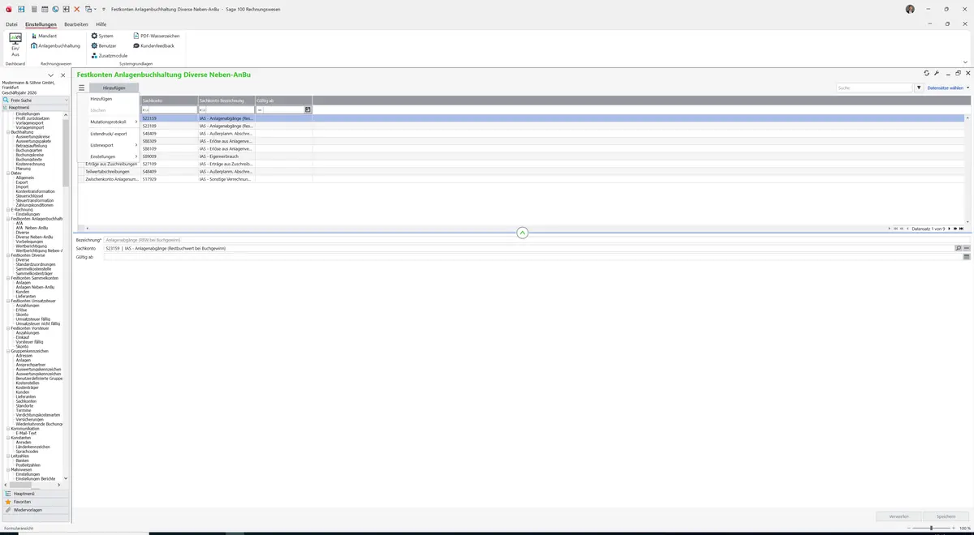Collapse the left navigation panel chevron
This screenshot has width=974, height=535.
pyautogui.click(x=52, y=75)
